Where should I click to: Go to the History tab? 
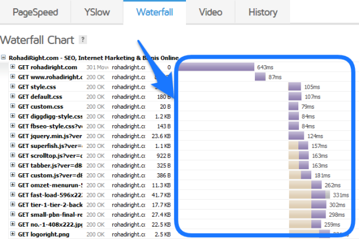pyautogui.click(x=263, y=12)
